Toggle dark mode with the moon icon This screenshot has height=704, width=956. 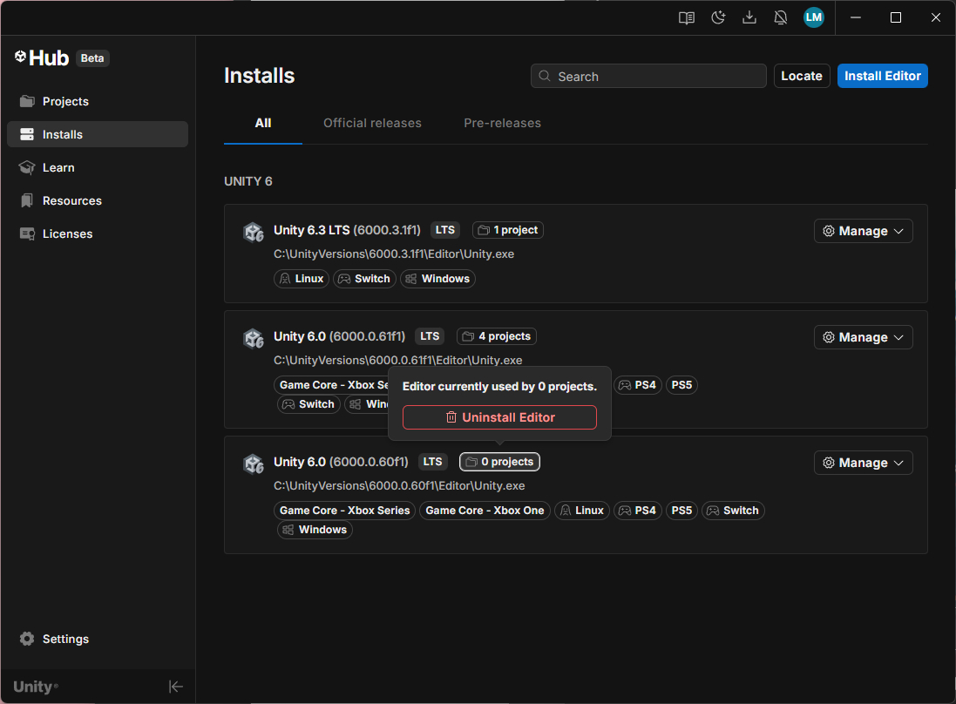[x=718, y=17]
